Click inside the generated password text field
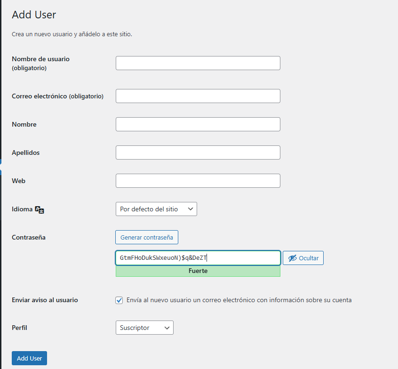The height and width of the screenshot is (369, 398). 198,258
